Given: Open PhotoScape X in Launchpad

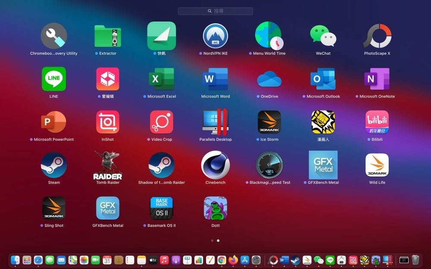Looking at the screenshot, I should (x=377, y=36).
